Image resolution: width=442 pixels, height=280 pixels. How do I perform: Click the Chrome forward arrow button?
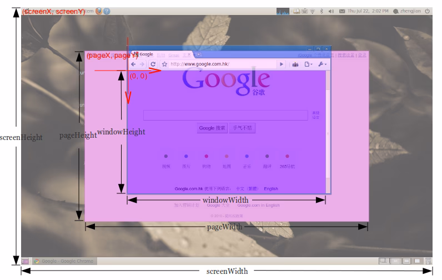(x=142, y=64)
